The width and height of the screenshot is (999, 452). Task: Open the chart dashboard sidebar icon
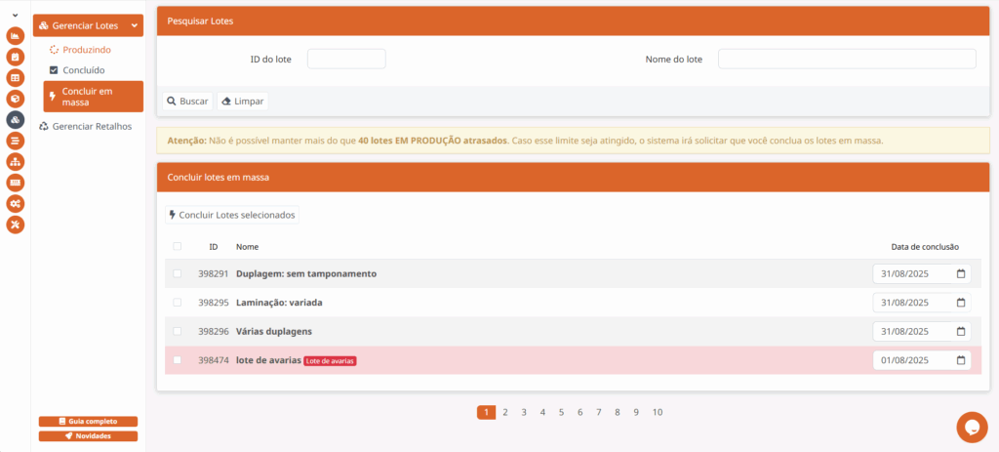[15, 36]
